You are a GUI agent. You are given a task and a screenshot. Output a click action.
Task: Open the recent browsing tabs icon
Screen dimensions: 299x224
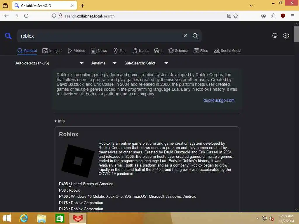tap(5, 6)
